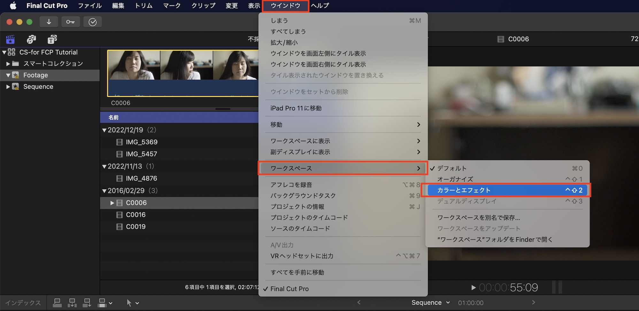The image size is (639, 311).
Task: Collapse the 2022/12/19 date group
Action: click(104, 130)
